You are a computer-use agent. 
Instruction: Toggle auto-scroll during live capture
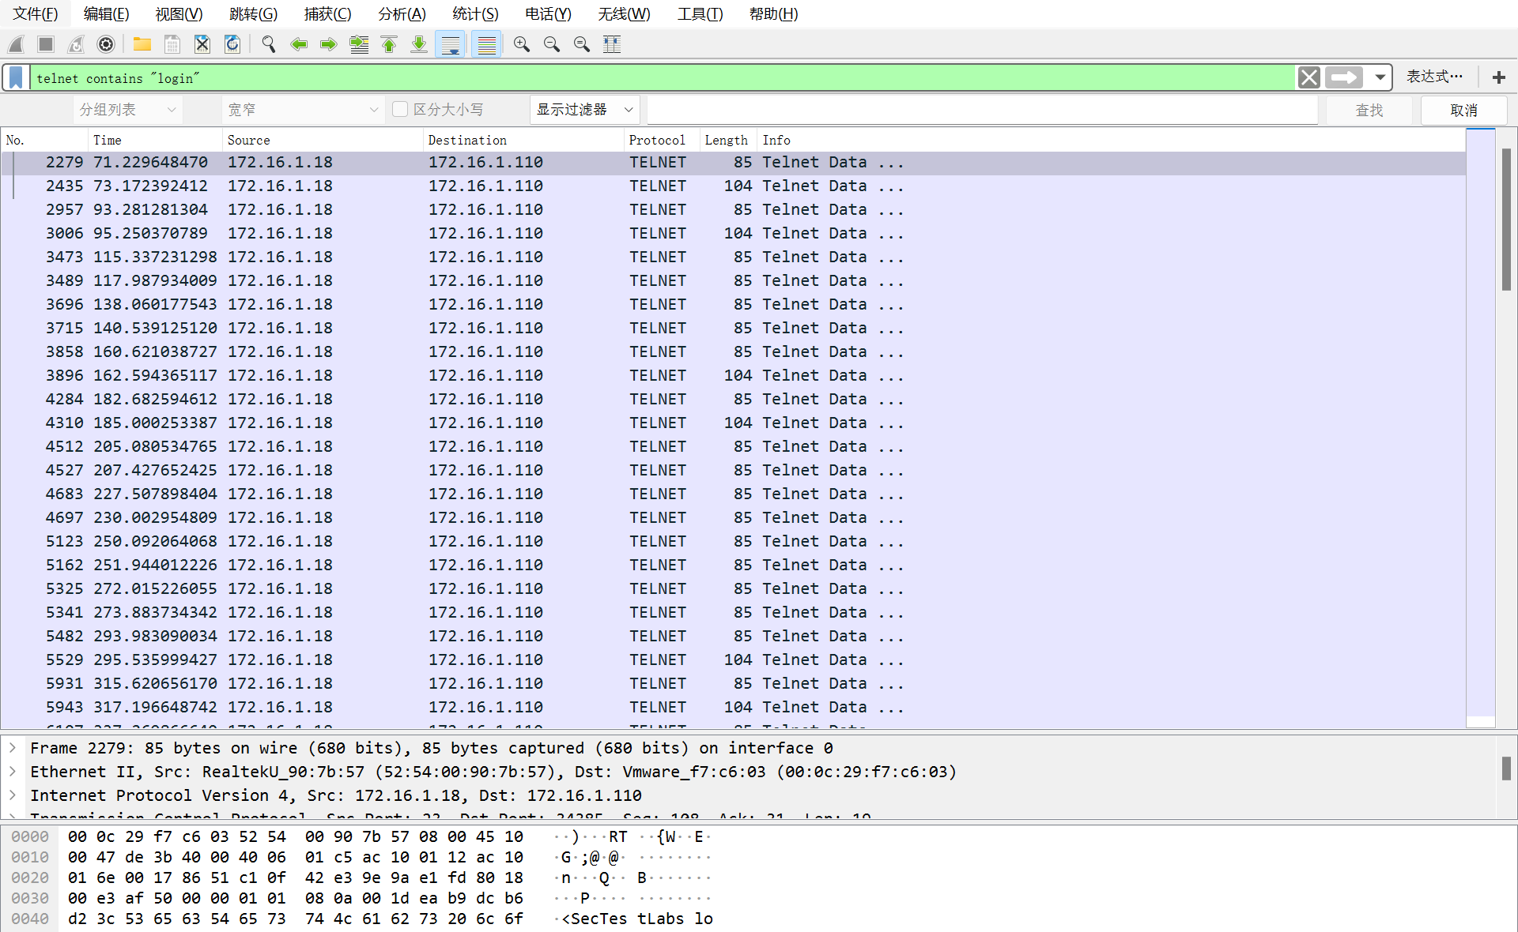(451, 44)
